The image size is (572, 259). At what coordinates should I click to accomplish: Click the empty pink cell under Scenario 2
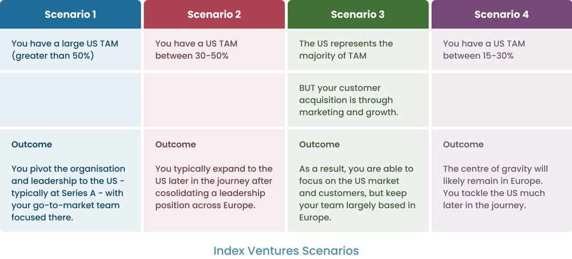pos(214,100)
